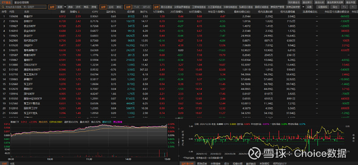Select the T+0 trading filter
This screenshot has height=165, width=358.
click(137, 7)
